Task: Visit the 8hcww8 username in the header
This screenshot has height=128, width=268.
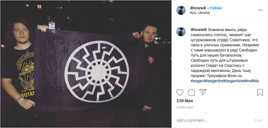Action: click(x=198, y=8)
